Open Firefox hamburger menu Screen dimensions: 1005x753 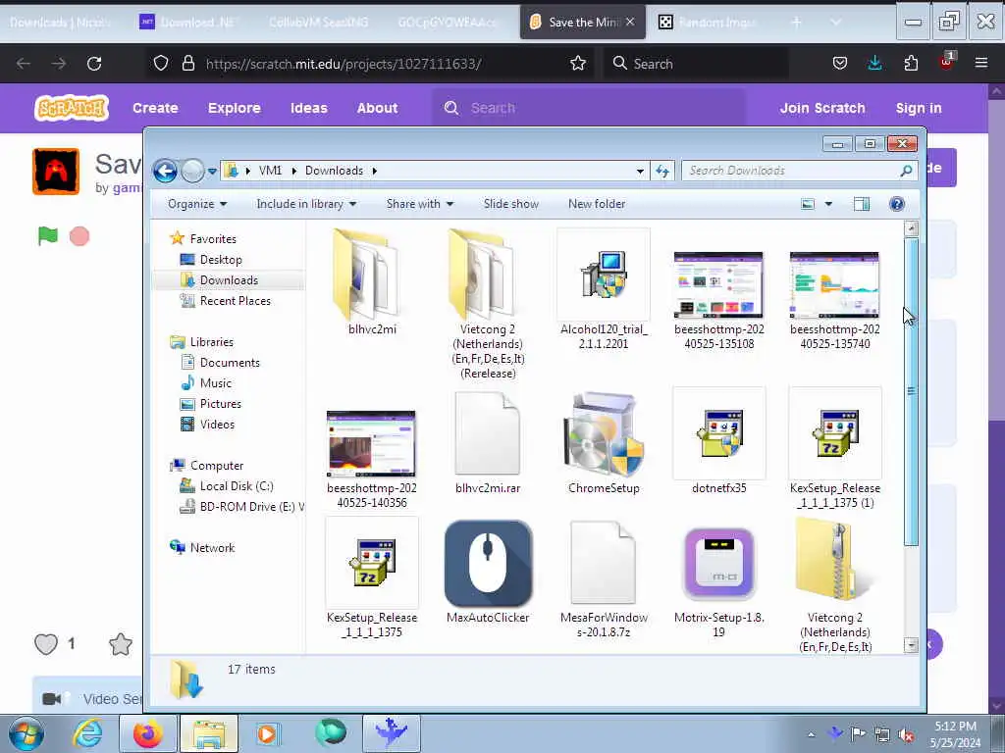[980, 63]
